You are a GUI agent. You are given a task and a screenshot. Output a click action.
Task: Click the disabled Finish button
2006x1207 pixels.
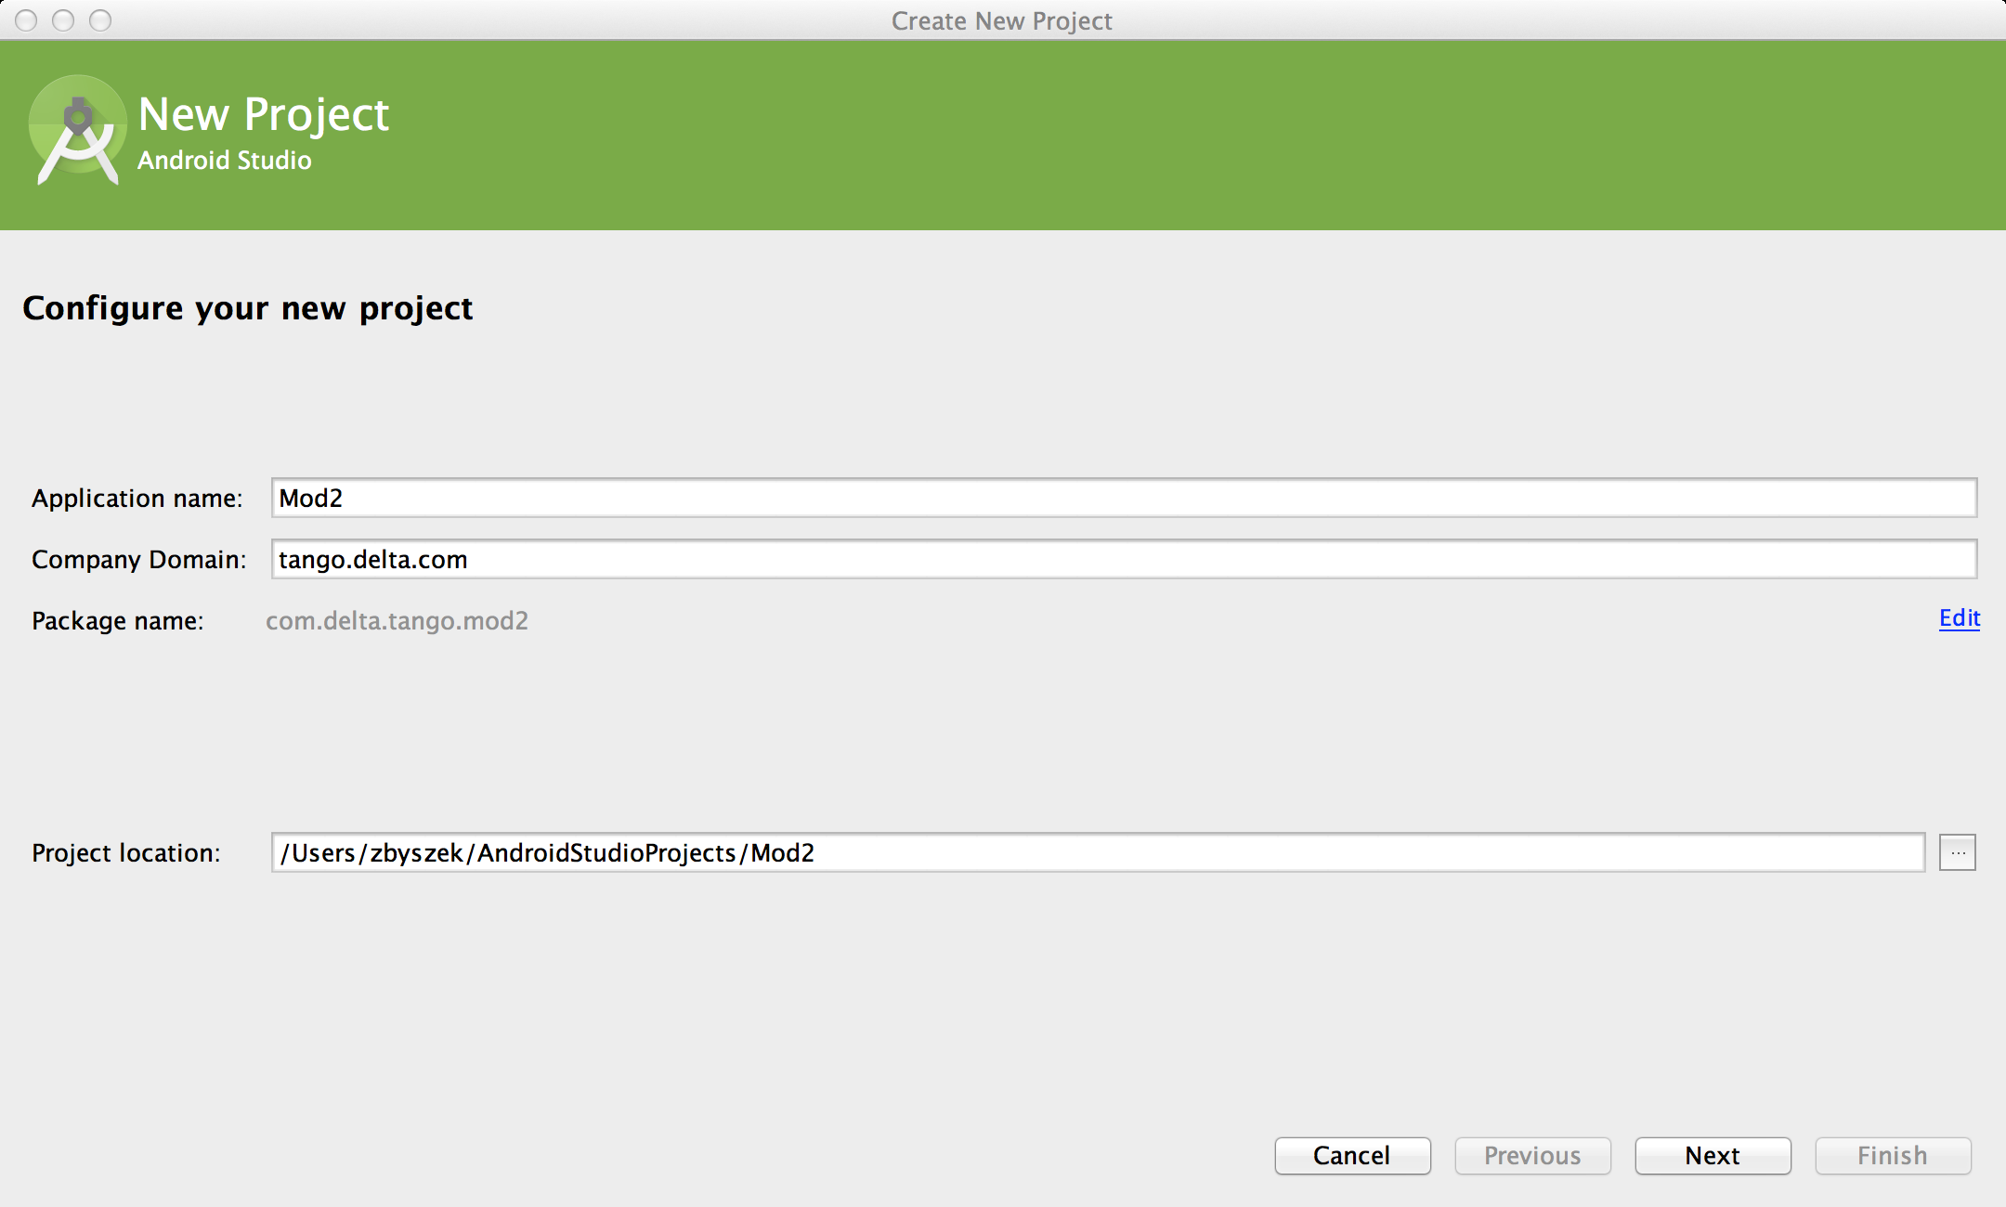1893,1155
